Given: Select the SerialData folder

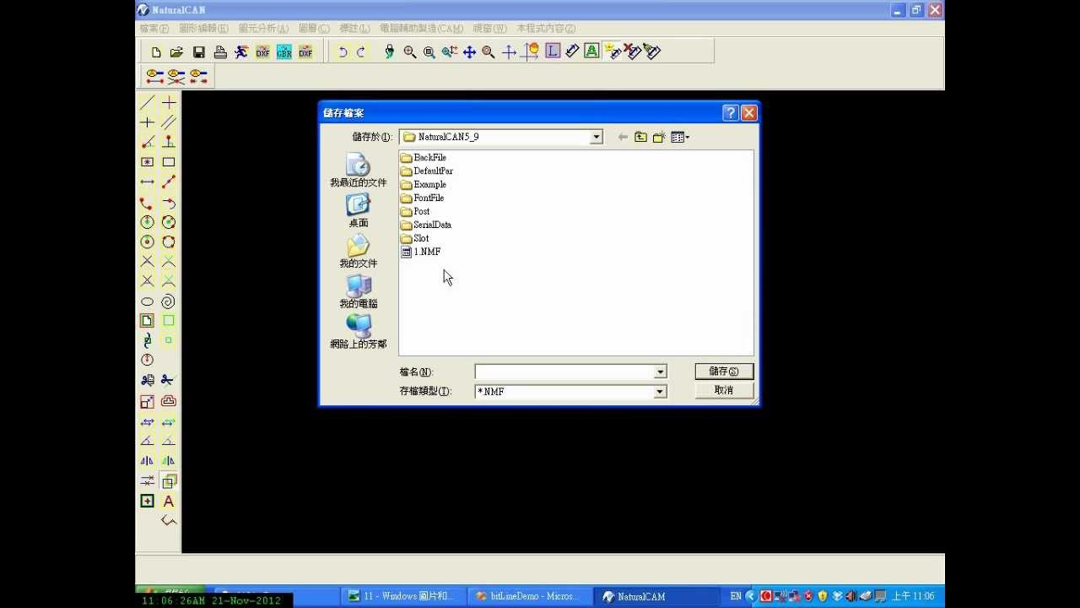Looking at the screenshot, I should [425, 225].
